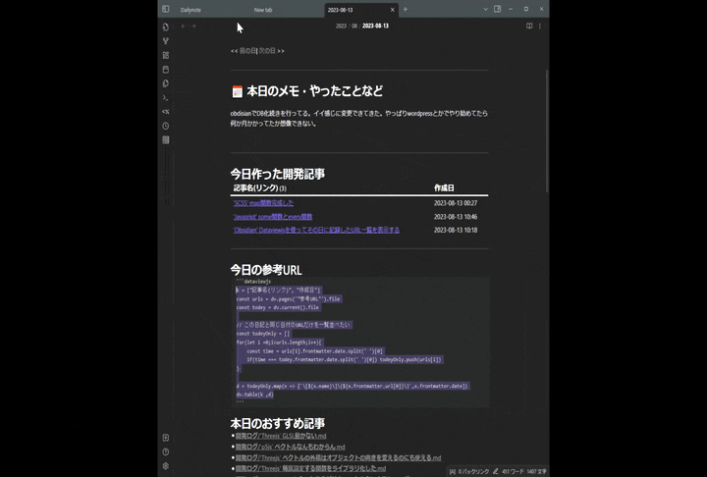This screenshot has width=707, height=477.
Task: Open the help icon in ribbon
Action: click(x=166, y=451)
